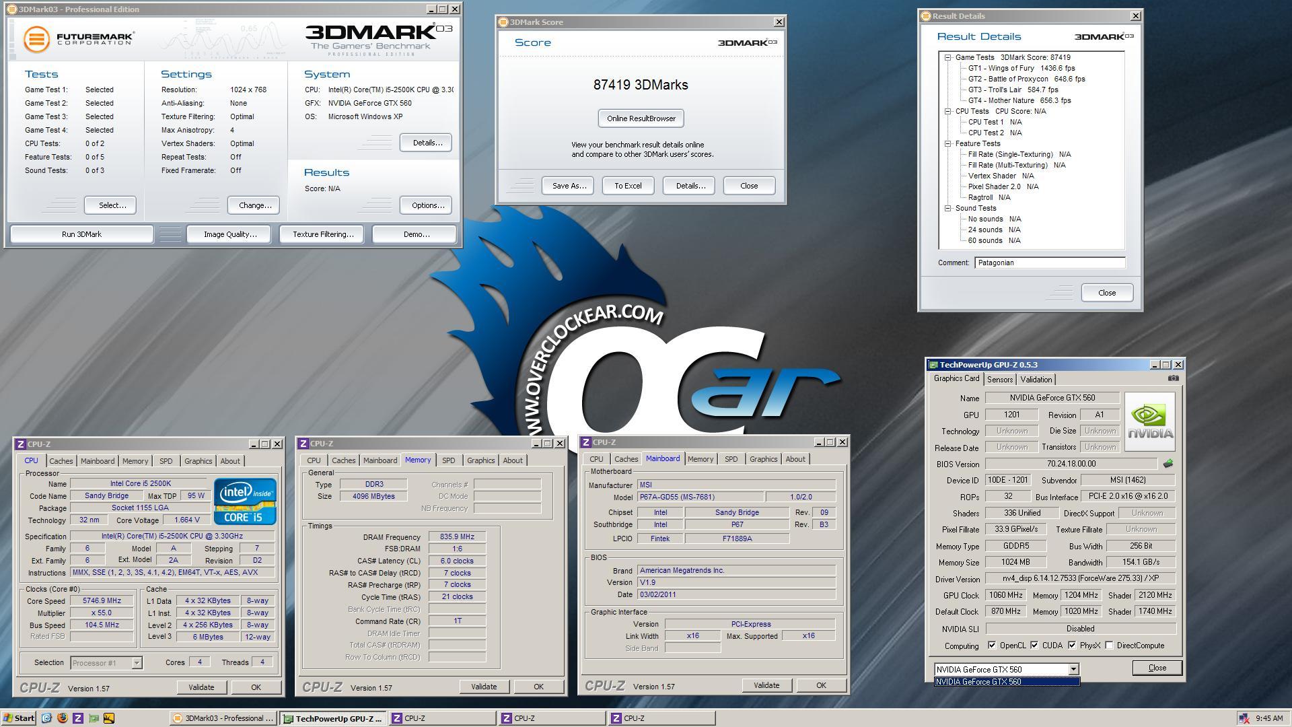Click Options... under Results
Screen dimensions: 1292x727
click(x=427, y=205)
